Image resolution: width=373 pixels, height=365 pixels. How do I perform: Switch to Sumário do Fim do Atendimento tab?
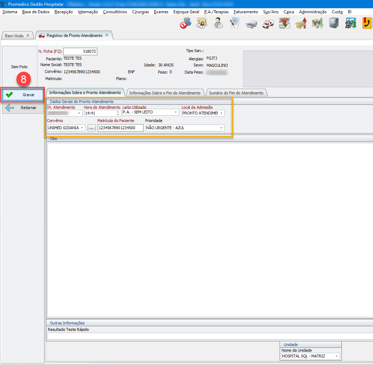(x=236, y=93)
